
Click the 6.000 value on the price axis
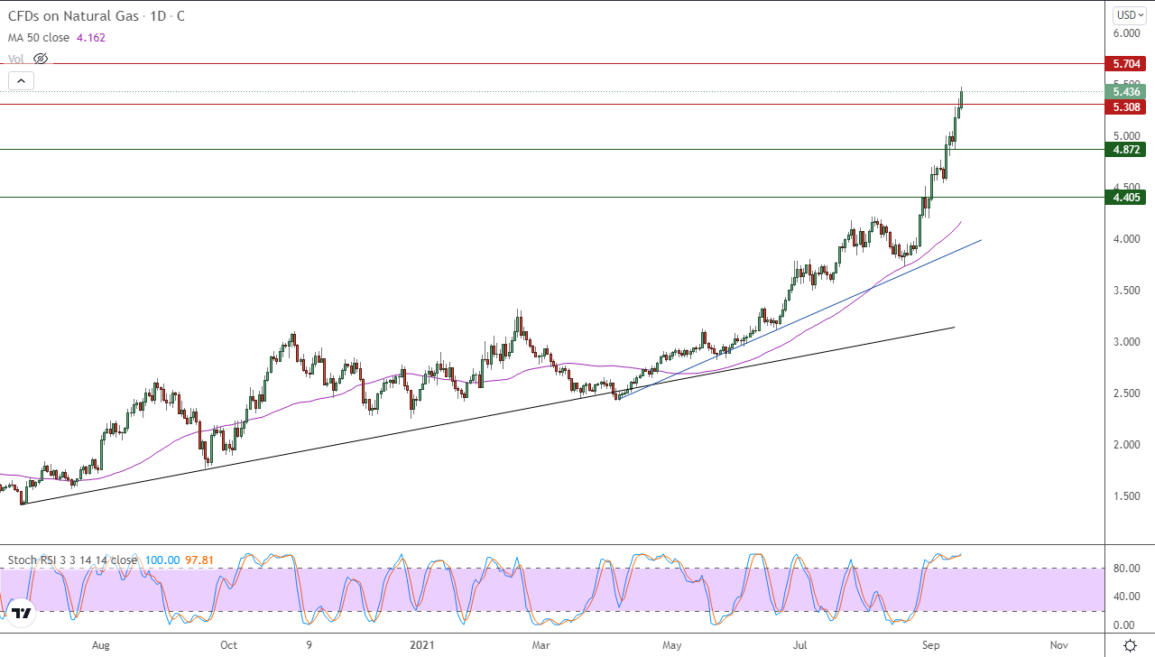point(1127,33)
